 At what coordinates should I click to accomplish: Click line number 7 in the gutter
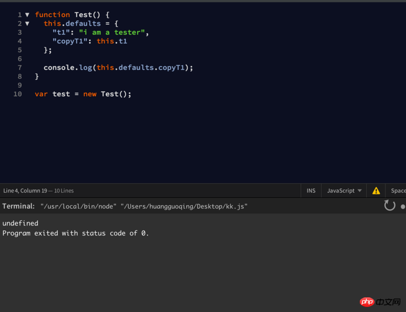[20, 68]
